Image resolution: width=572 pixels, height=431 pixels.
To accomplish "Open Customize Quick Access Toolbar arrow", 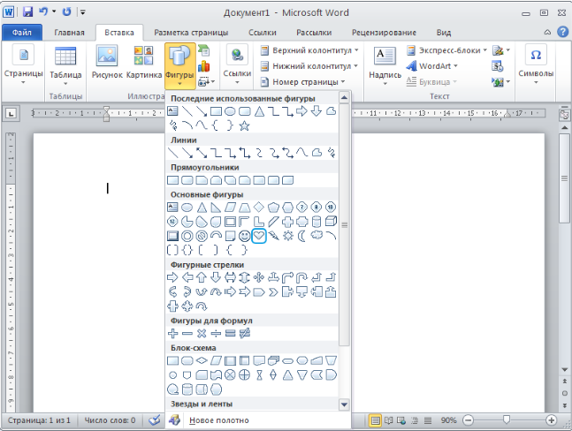I will click(83, 12).
